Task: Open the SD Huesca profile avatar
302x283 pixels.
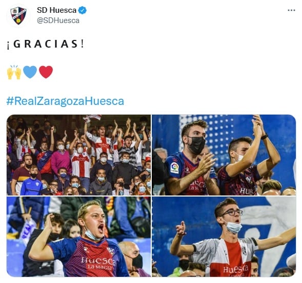Action: [18, 15]
